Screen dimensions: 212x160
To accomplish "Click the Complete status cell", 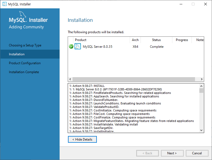I will click(157, 47).
